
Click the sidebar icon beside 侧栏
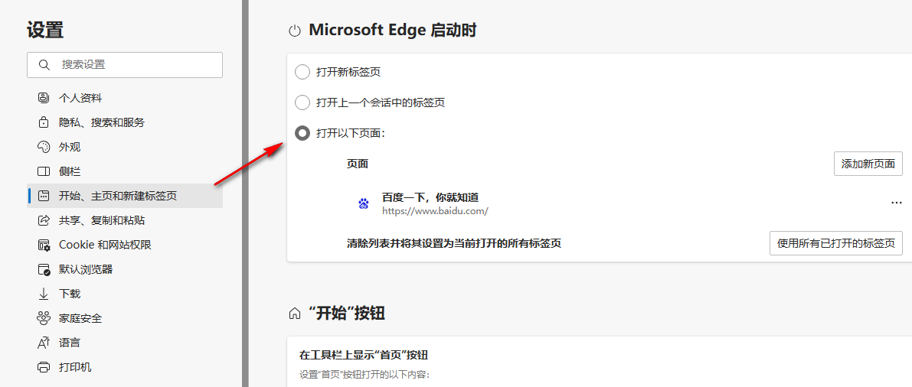(x=44, y=171)
